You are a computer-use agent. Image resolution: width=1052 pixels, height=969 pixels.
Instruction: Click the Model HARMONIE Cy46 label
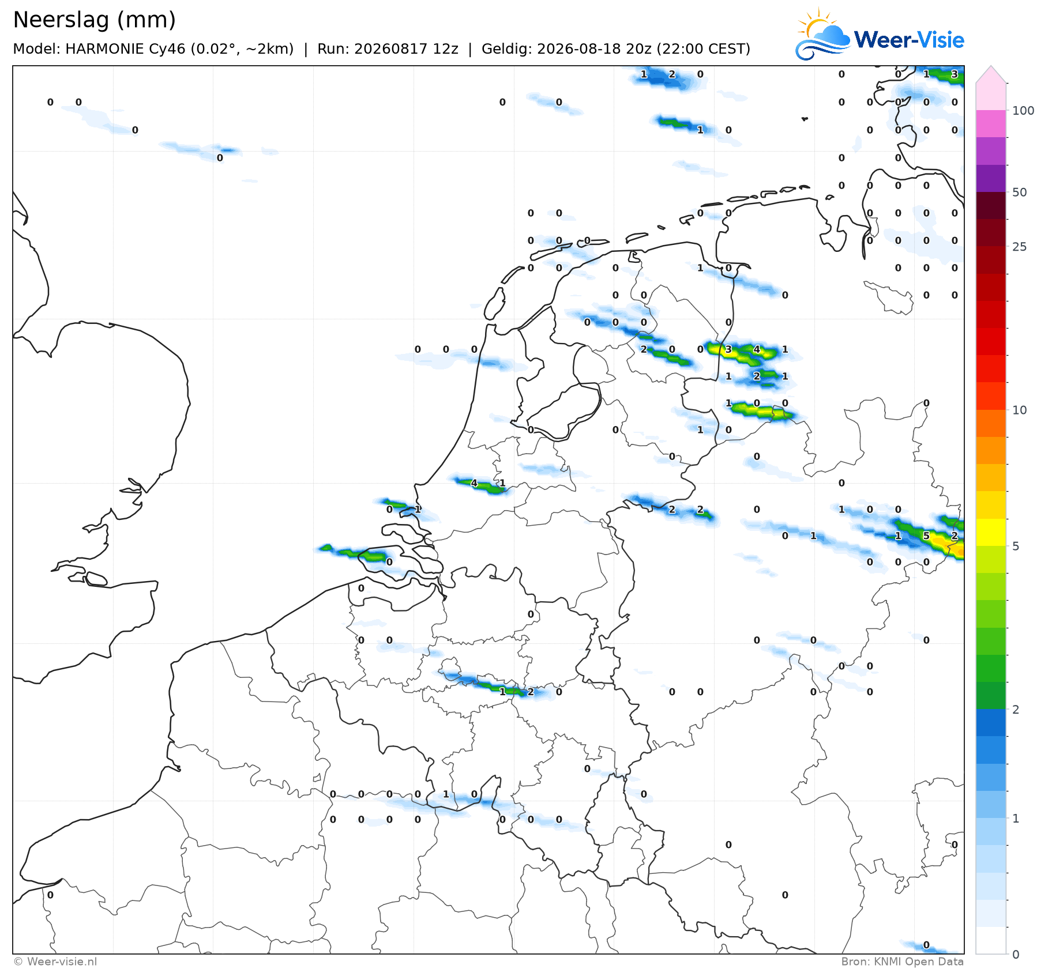pos(153,49)
